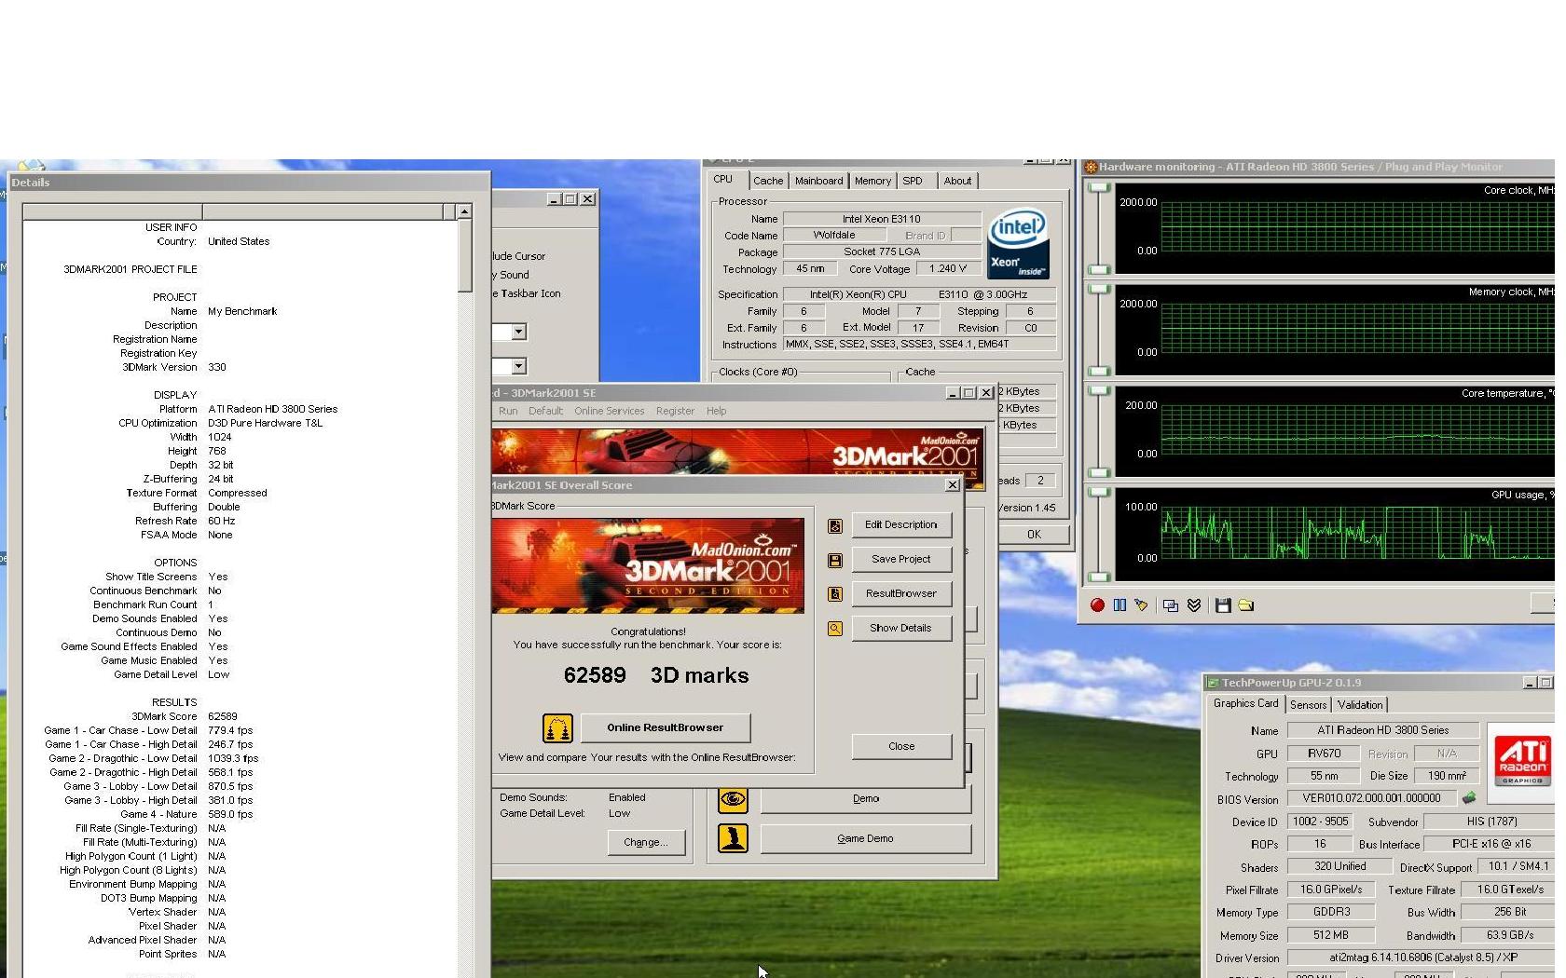Switch to the Memory tab in CPU-Z

click(x=872, y=181)
